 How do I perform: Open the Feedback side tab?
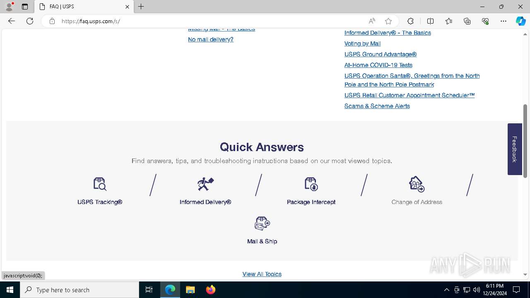point(515,149)
